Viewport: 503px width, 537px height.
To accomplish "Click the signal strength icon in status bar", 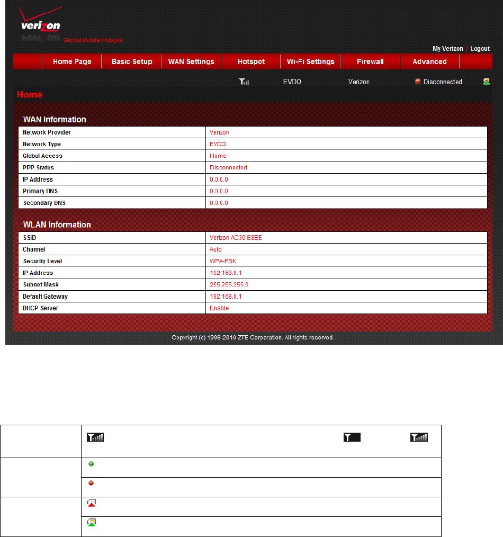I will (x=244, y=82).
